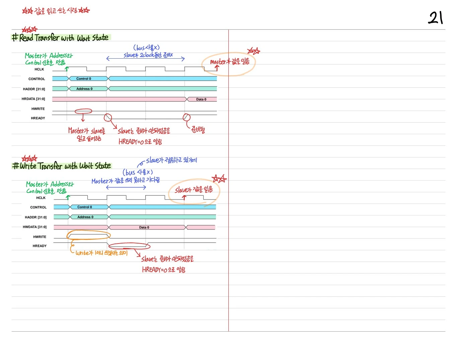Click the page number 21
457x343 pixels.
pos(436,17)
